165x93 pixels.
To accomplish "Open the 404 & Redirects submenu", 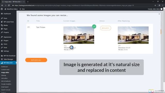I will click(6, 81).
